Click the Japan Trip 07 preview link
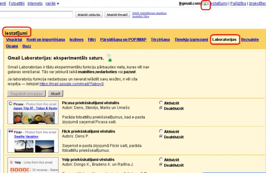Screen dimensions: 266x173 (35, 108)
